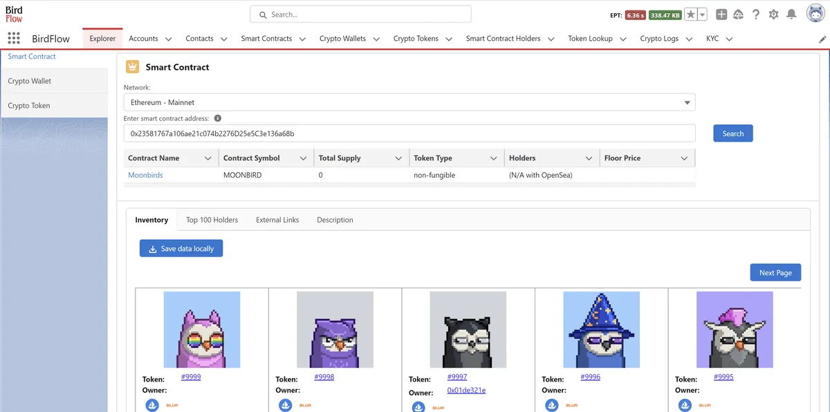Click the favorites star icon

(x=690, y=15)
